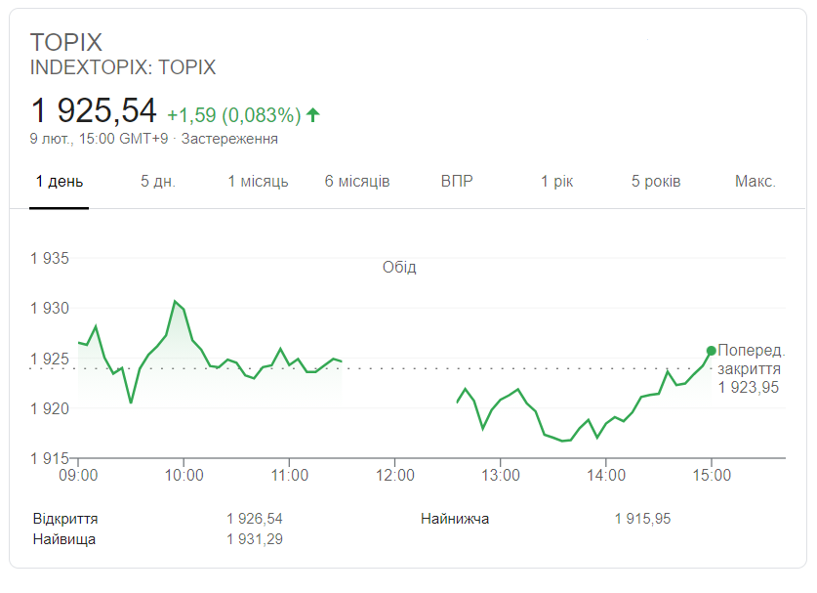
Task: Show the '6 місяців' chart range
Action: click(x=357, y=182)
